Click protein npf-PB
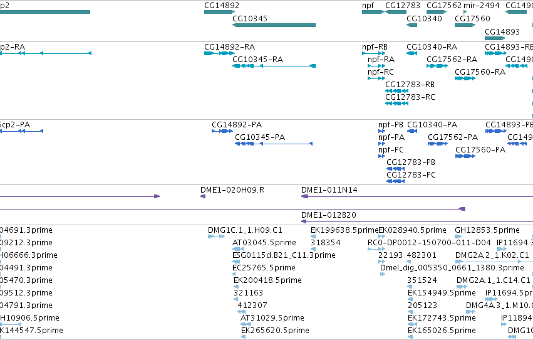Screen dimensions: 533x340 click(381, 131)
